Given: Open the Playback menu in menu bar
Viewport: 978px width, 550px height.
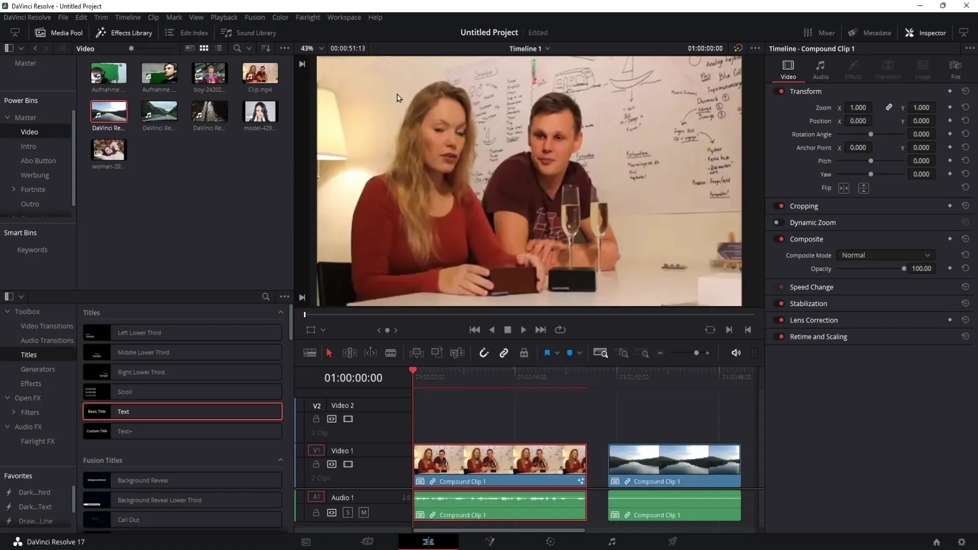Looking at the screenshot, I should tap(224, 17).
